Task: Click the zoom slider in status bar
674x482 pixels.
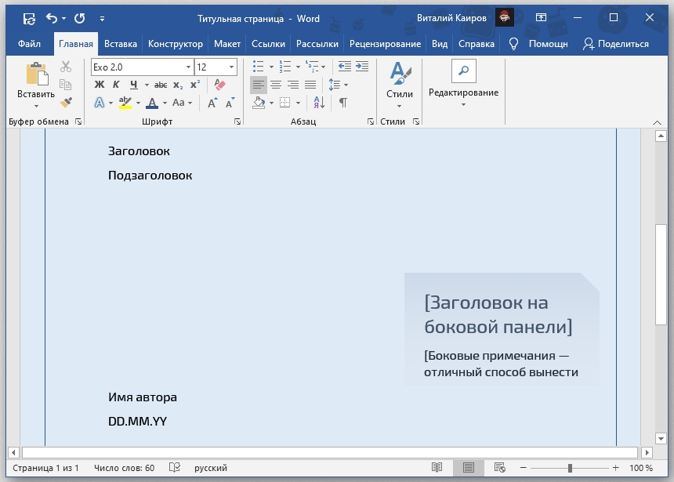Action: pos(570,468)
